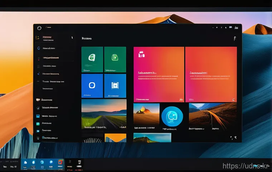The image size is (272, 172).
Task: Click the white blocks icon on the pink tile
Action: (142, 54)
